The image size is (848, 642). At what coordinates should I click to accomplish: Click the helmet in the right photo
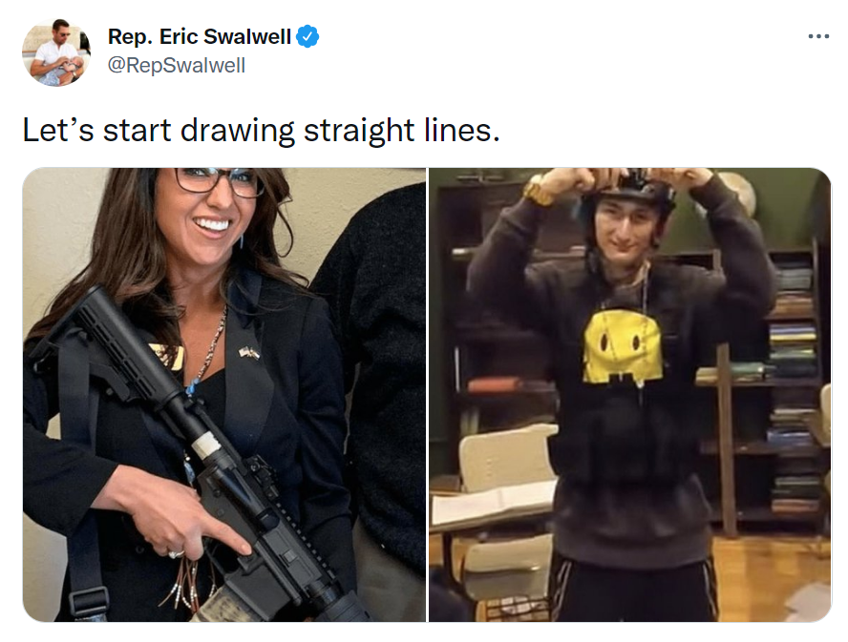(x=634, y=194)
